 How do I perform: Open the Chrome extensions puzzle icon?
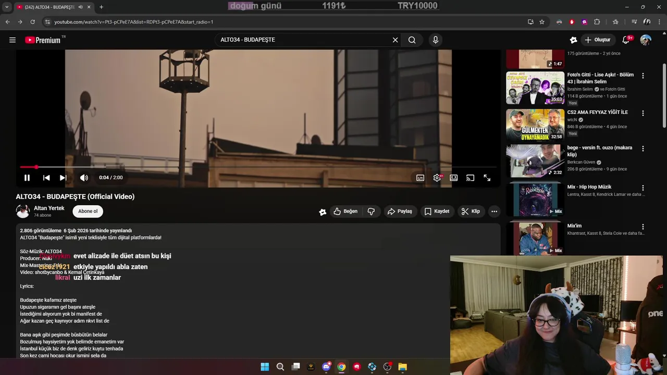597,22
